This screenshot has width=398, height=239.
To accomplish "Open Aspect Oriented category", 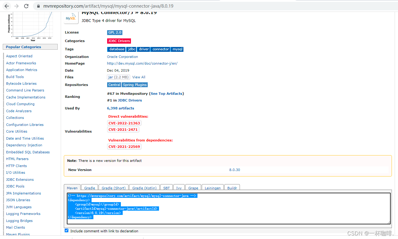I will (19, 56).
